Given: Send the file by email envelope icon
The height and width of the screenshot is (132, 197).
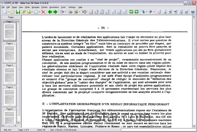Looking at the screenshot, I should pyautogui.click(x=36, y=12).
